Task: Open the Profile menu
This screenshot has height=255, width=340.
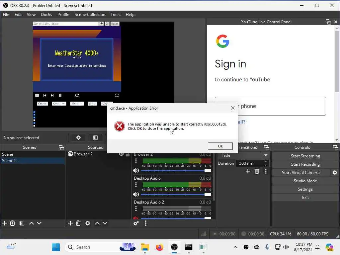Action: pos(63,15)
